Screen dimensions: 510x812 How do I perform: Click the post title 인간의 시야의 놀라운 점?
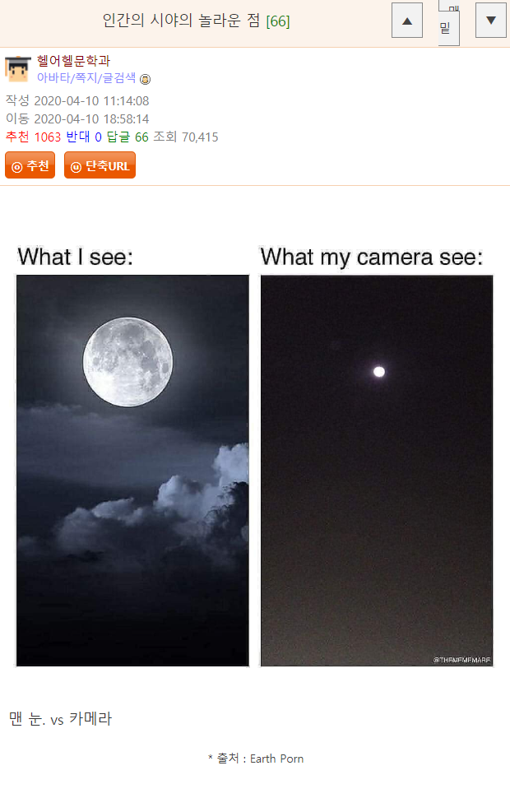181,21
